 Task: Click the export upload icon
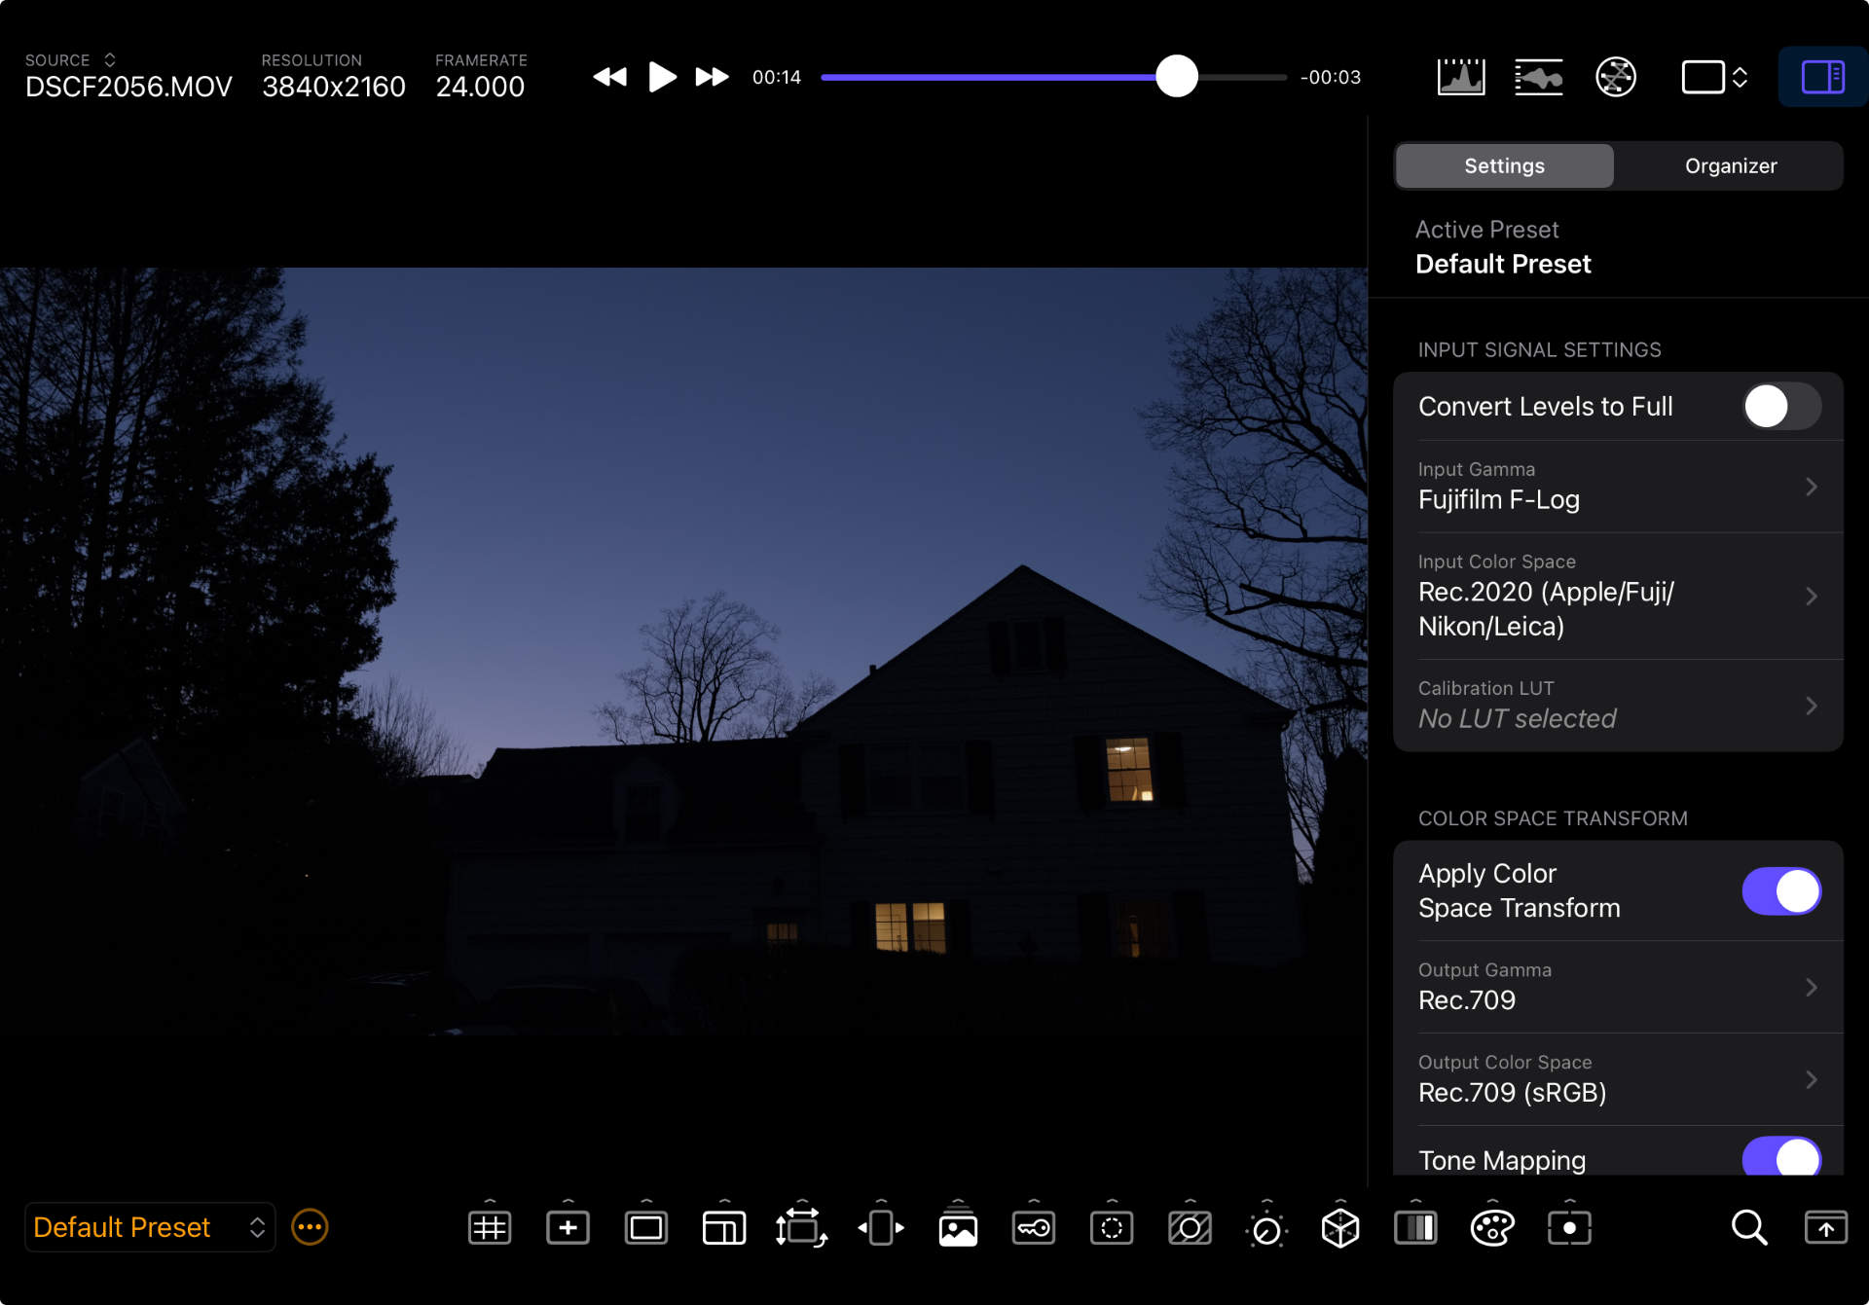pyautogui.click(x=1825, y=1228)
